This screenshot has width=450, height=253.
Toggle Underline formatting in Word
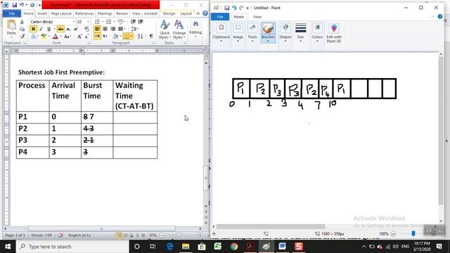(x=49, y=29)
